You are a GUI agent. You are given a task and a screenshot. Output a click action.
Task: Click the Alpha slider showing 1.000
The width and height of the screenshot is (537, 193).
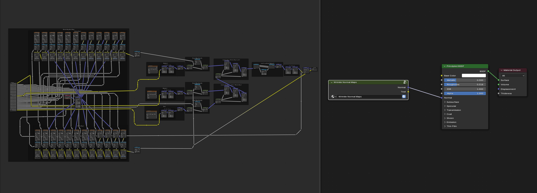pyautogui.click(x=465, y=94)
